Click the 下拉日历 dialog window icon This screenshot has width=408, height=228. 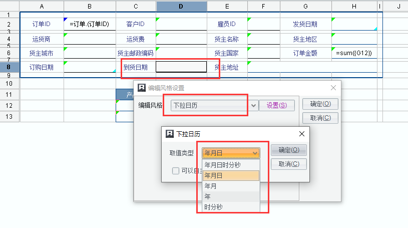point(170,134)
